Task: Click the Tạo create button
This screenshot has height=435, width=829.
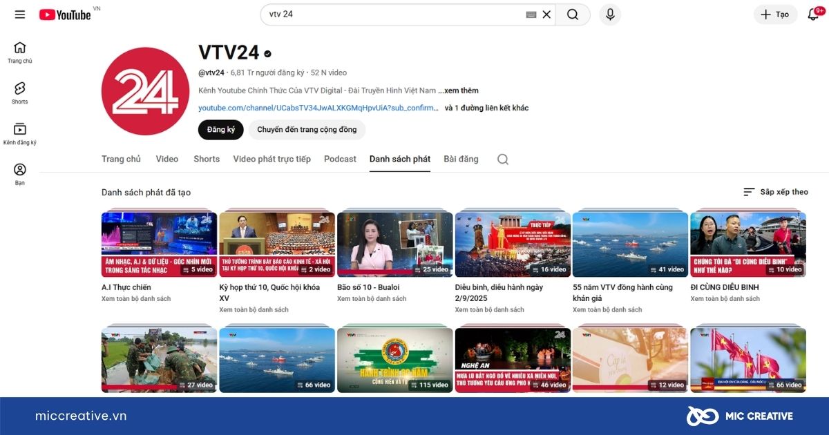Action: click(x=775, y=14)
